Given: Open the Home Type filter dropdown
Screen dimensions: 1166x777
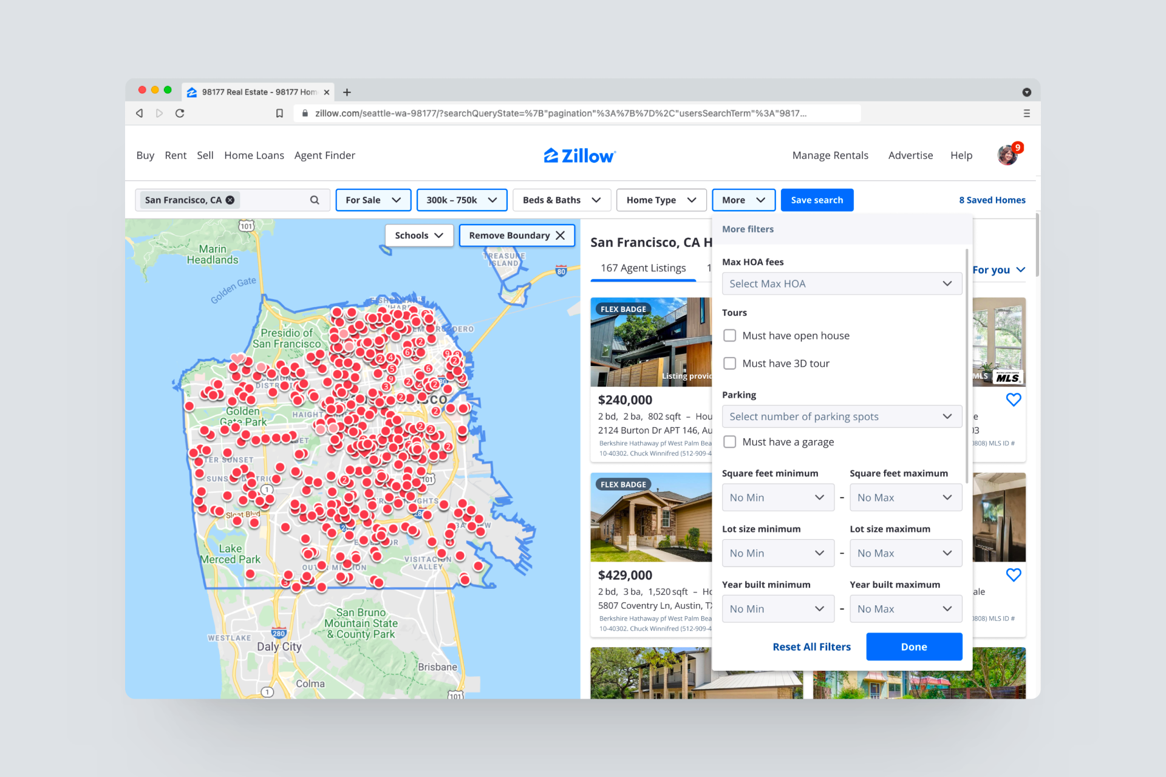Looking at the screenshot, I should point(661,200).
